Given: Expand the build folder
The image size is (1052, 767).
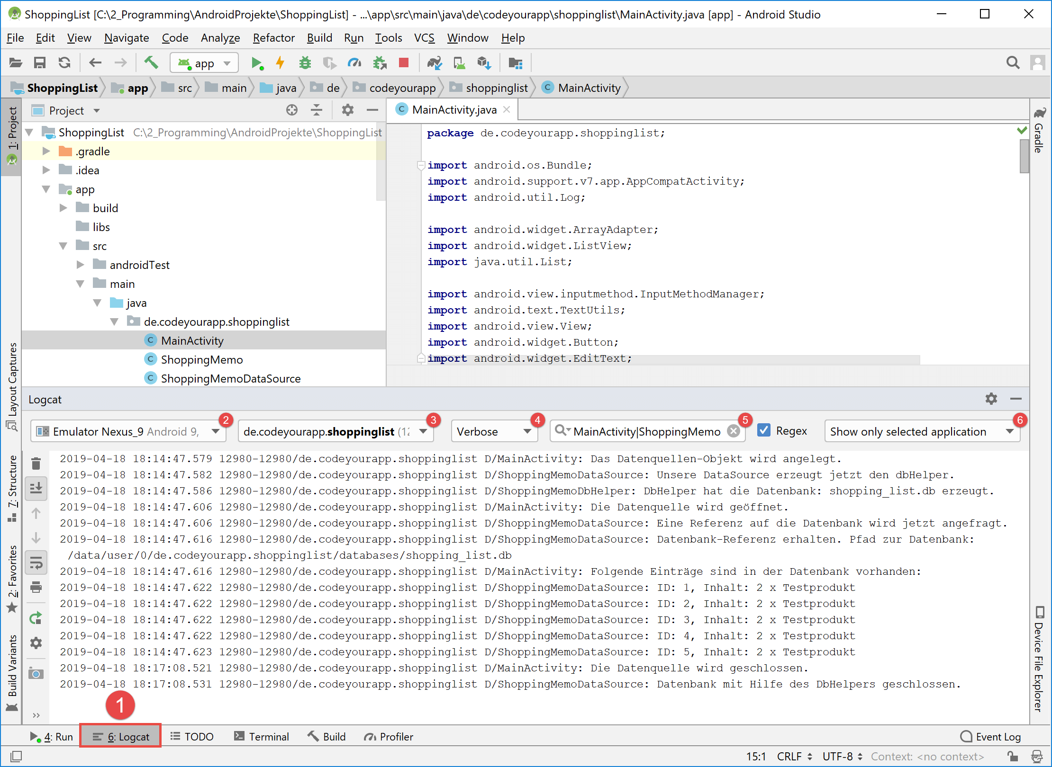Looking at the screenshot, I should [x=63, y=208].
